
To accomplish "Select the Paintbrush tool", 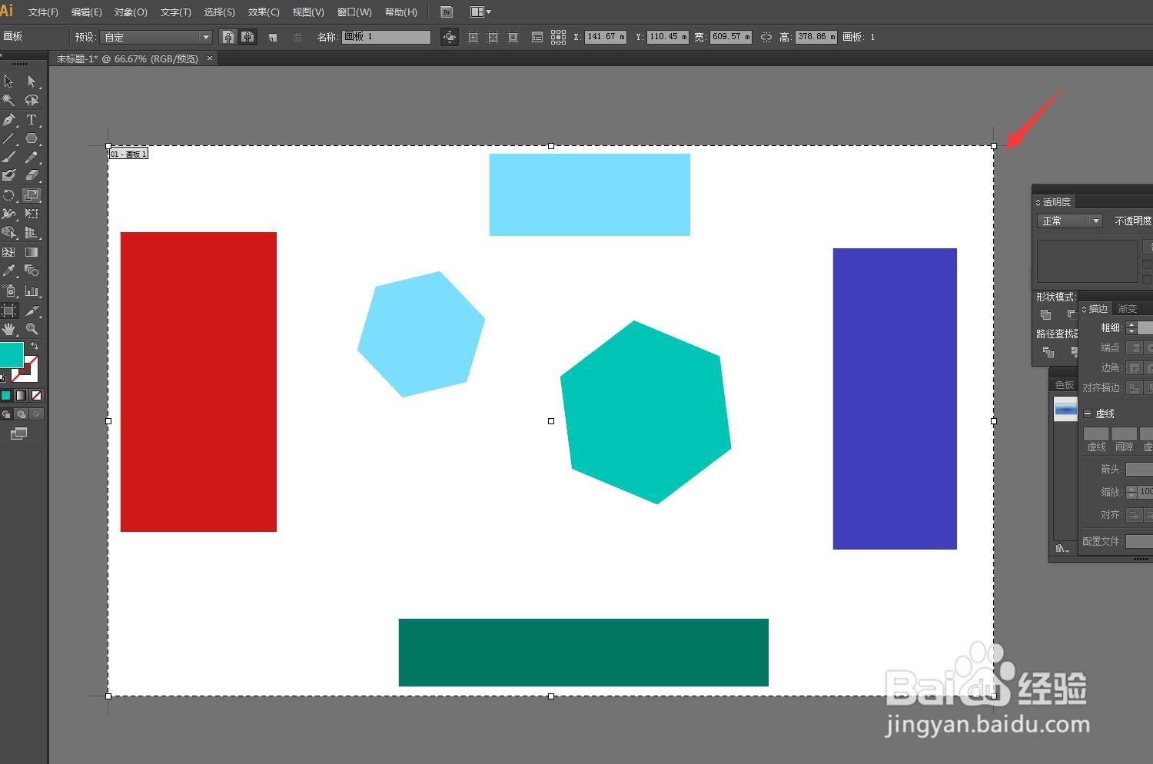I will pyautogui.click(x=9, y=158).
